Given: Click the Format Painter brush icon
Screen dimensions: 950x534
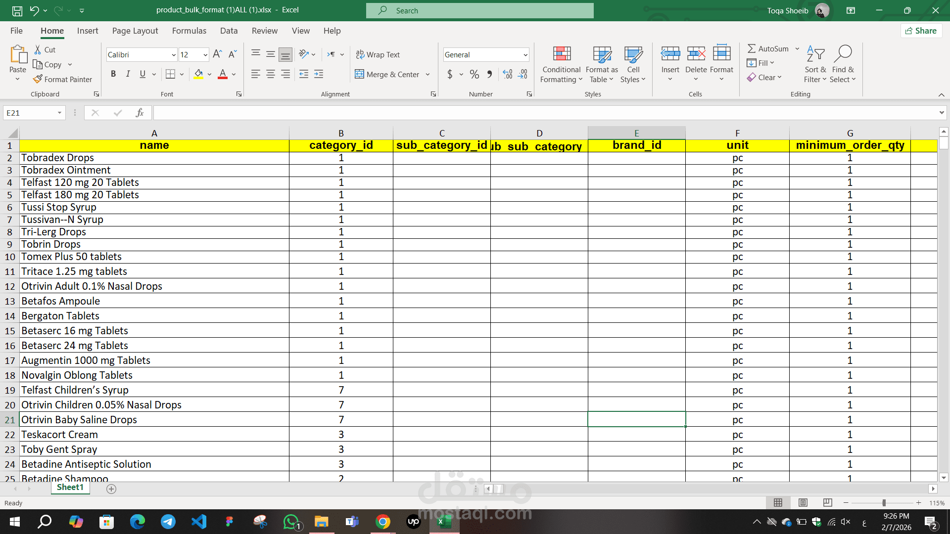Looking at the screenshot, I should [x=38, y=79].
